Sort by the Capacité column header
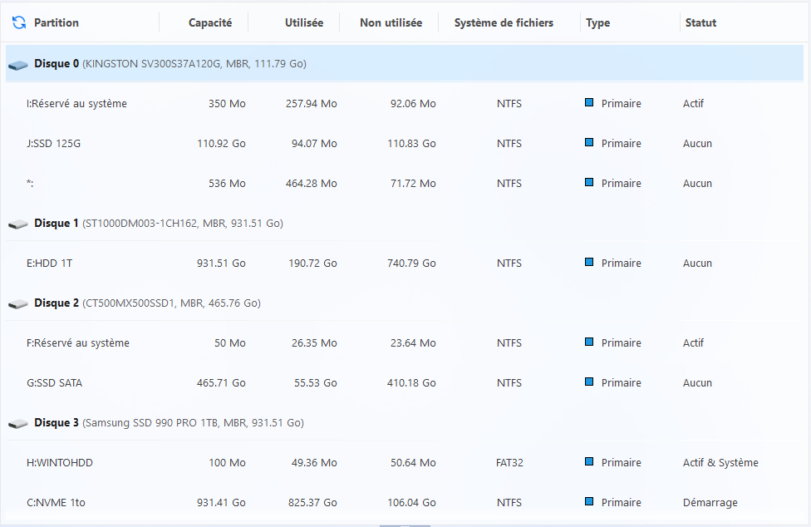The image size is (811, 527). click(210, 22)
